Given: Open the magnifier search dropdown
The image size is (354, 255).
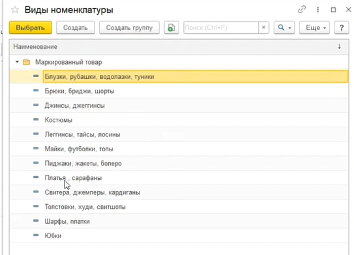Looking at the screenshot, I should point(284,28).
